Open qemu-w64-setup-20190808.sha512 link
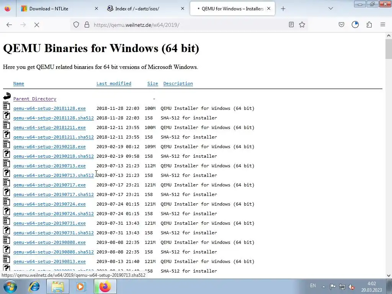 (54, 252)
